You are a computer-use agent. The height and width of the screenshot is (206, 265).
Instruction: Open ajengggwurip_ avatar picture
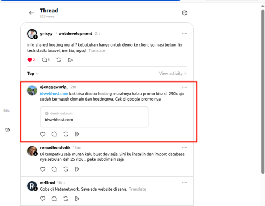[32, 91]
